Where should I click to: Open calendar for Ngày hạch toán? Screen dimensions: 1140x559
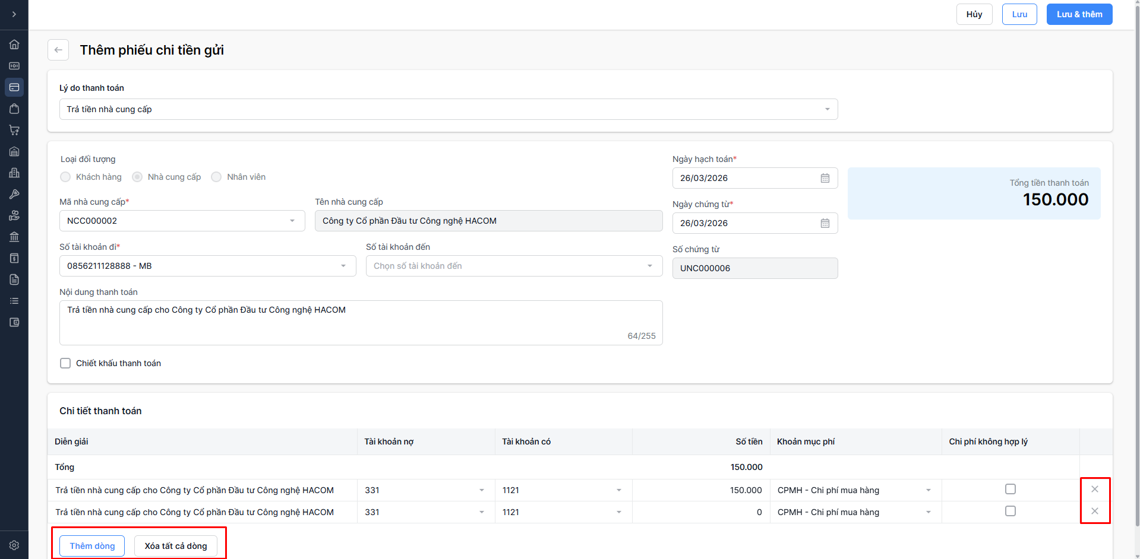[x=825, y=178]
